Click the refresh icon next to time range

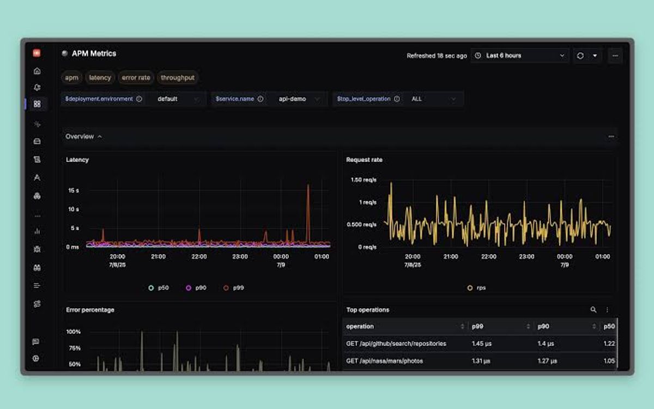(580, 56)
